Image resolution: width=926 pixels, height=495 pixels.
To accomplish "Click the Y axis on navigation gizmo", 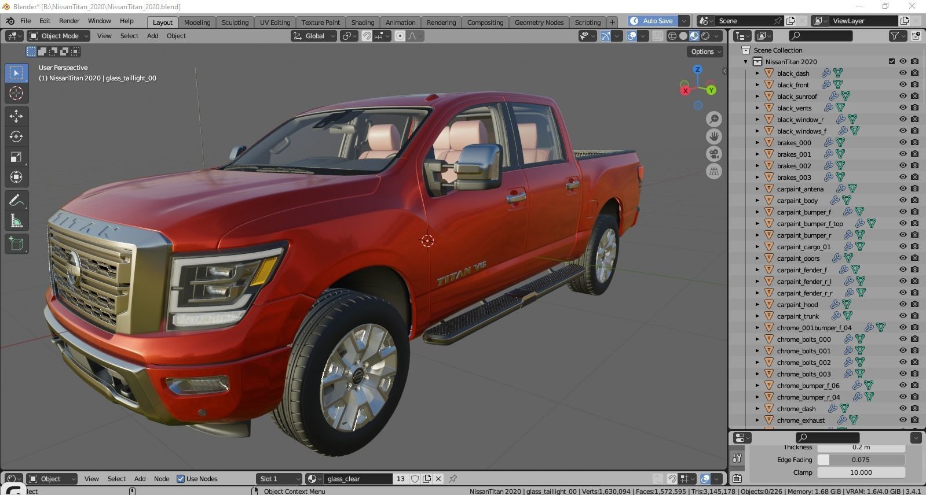I will coord(711,90).
